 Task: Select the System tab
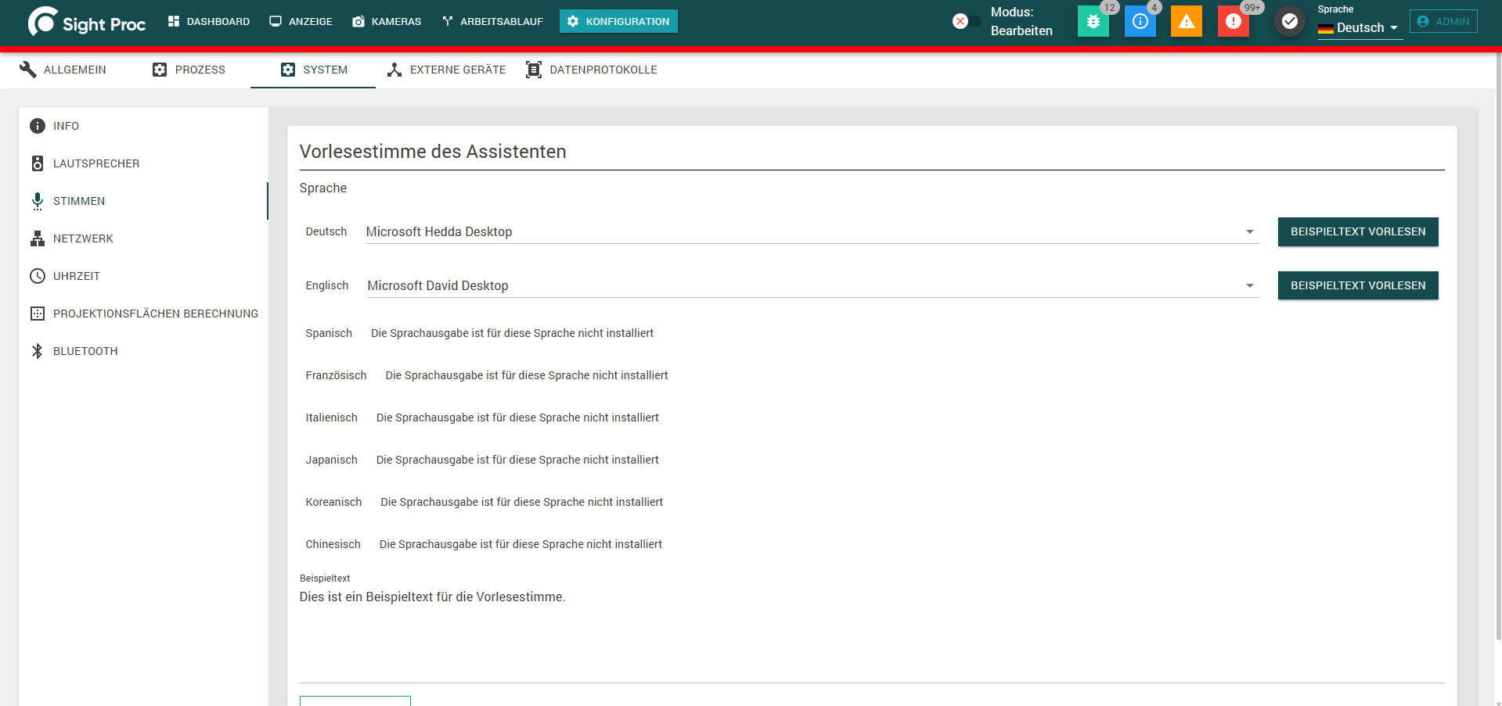coord(313,70)
